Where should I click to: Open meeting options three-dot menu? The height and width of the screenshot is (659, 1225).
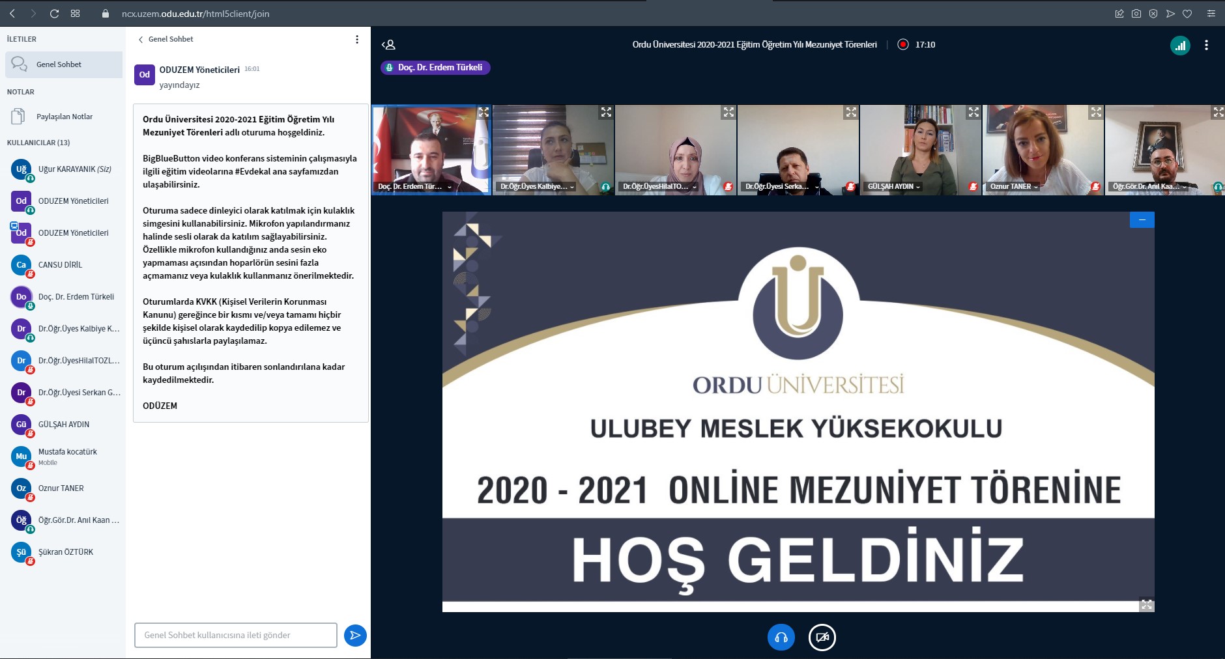click(1206, 45)
